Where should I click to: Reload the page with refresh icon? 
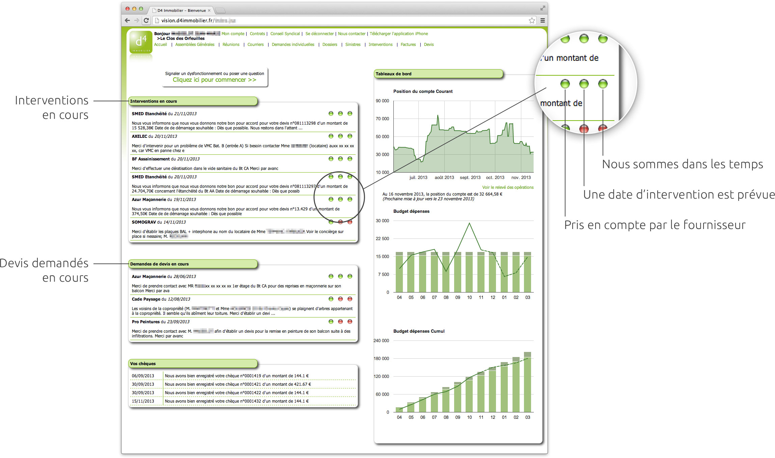(146, 20)
